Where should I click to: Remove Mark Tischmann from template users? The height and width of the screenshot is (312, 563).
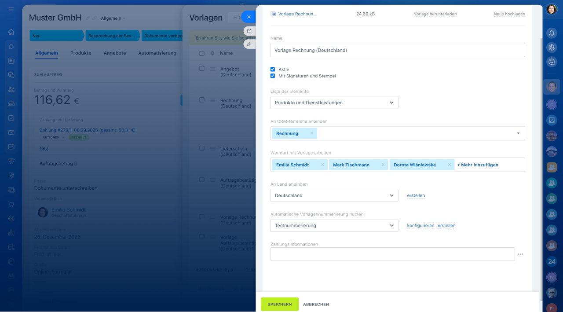(383, 165)
